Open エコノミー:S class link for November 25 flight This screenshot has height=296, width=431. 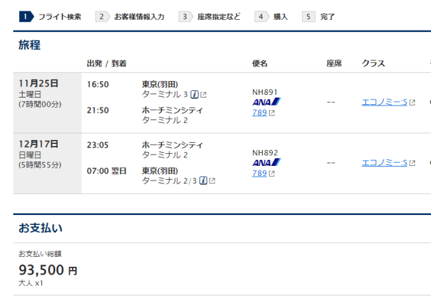click(384, 102)
